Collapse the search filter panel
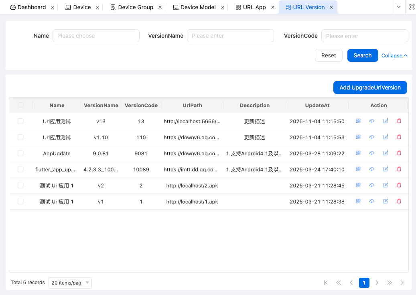 click(x=394, y=56)
